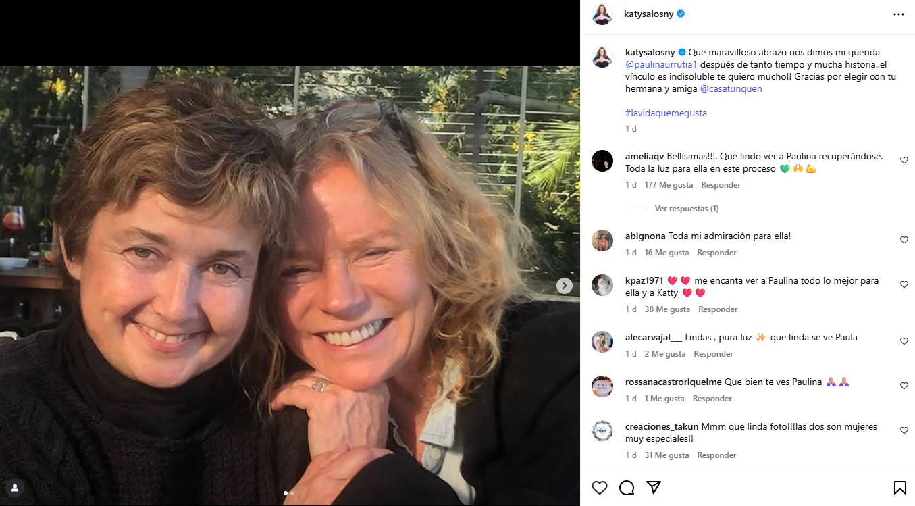Share the post via paper plane icon
This screenshot has width=915, height=506.
(x=653, y=487)
